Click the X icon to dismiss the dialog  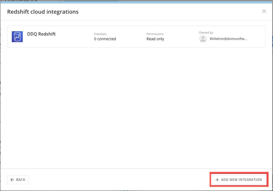click(x=264, y=11)
